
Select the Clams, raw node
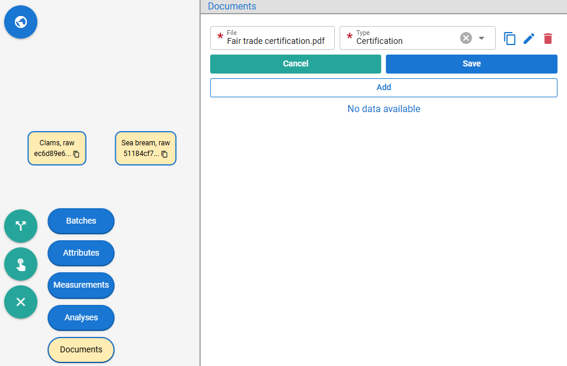point(57,148)
